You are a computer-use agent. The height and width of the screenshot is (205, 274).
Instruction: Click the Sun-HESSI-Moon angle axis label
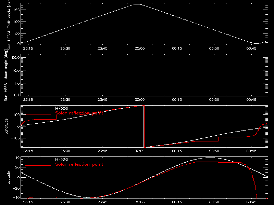[6, 75]
